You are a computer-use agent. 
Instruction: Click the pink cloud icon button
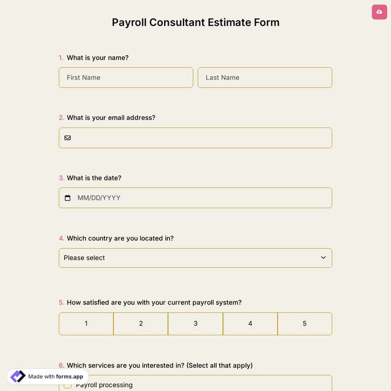(x=379, y=11)
